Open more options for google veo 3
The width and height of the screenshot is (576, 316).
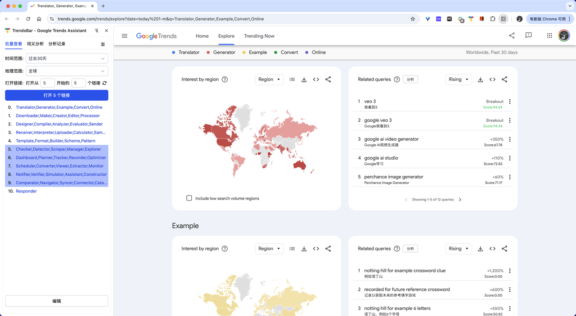tap(510, 120)
